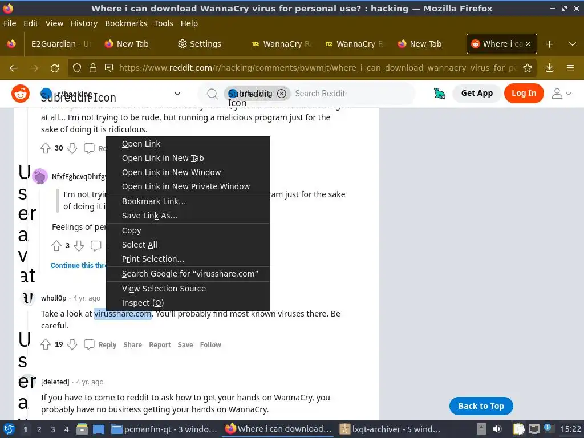Expand the r/hacking community dropdown chevron
Screen dimensions: 584x438
(x=177, y=94)
